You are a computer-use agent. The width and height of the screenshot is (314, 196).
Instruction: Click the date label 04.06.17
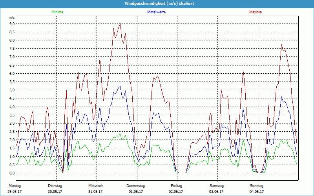click(257, 192)
